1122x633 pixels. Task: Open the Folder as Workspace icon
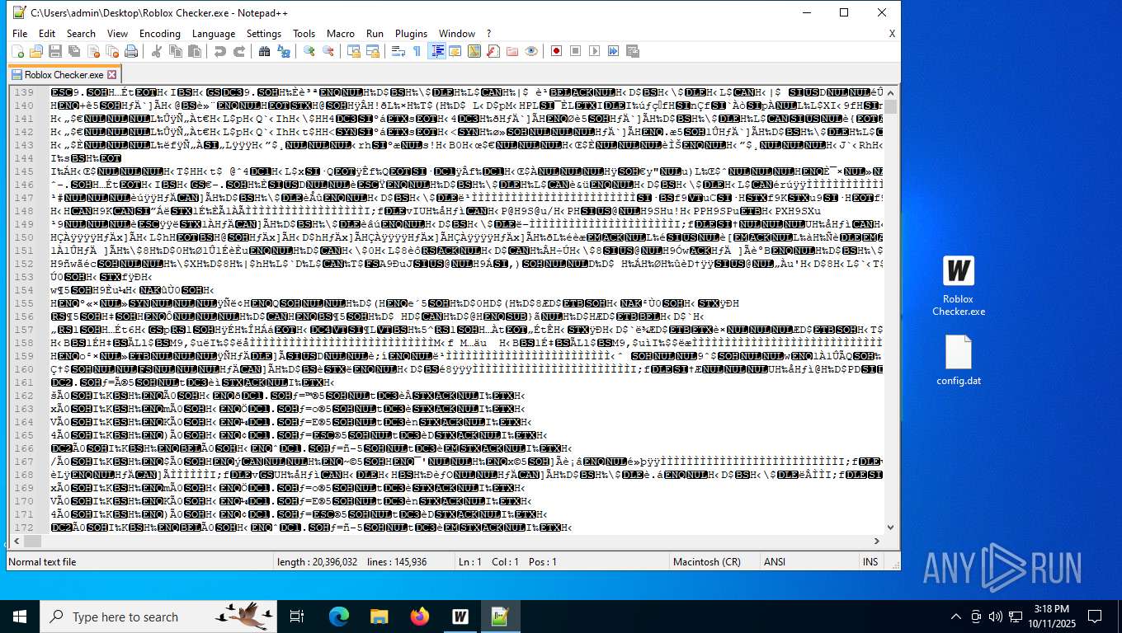pos(512,51)
